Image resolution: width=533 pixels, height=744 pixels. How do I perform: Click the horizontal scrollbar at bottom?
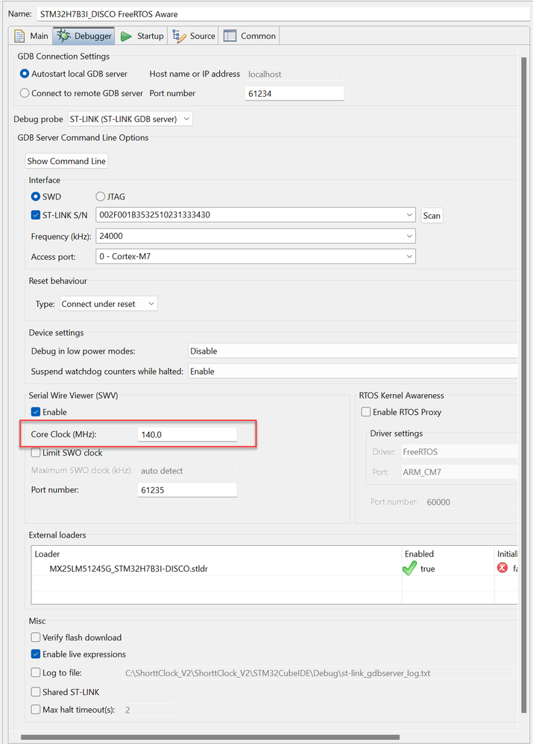point(210,737)
